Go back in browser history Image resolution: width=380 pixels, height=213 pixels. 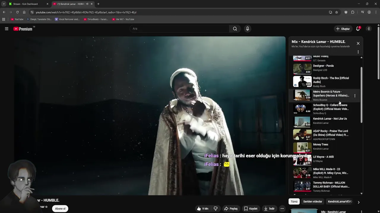click(x=4, y=12)
